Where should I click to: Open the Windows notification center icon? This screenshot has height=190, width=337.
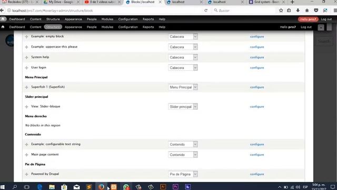tap(333, 187)
